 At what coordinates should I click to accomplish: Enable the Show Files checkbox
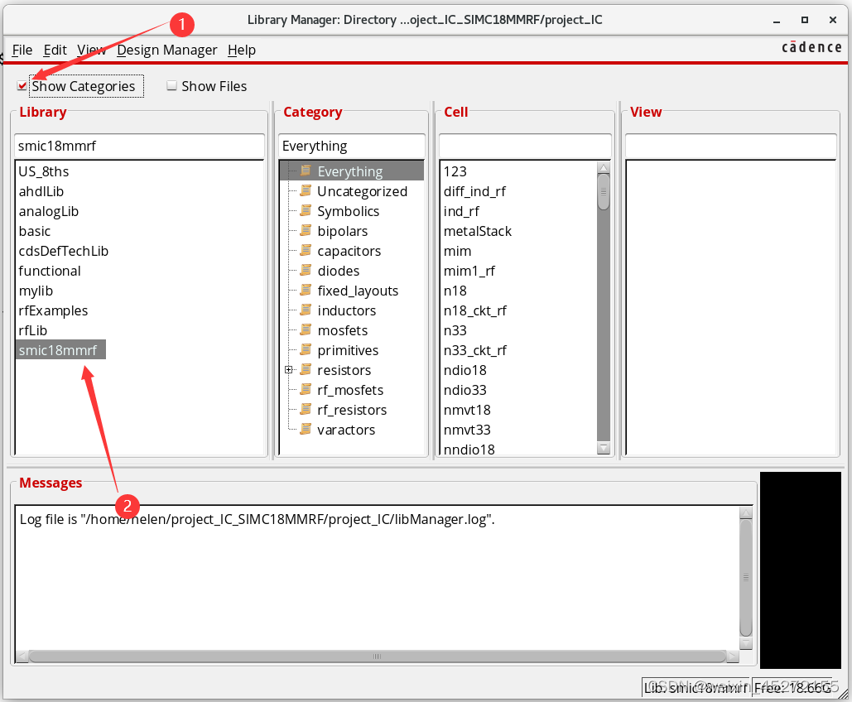pyautogui.click(x=172, y=86)
